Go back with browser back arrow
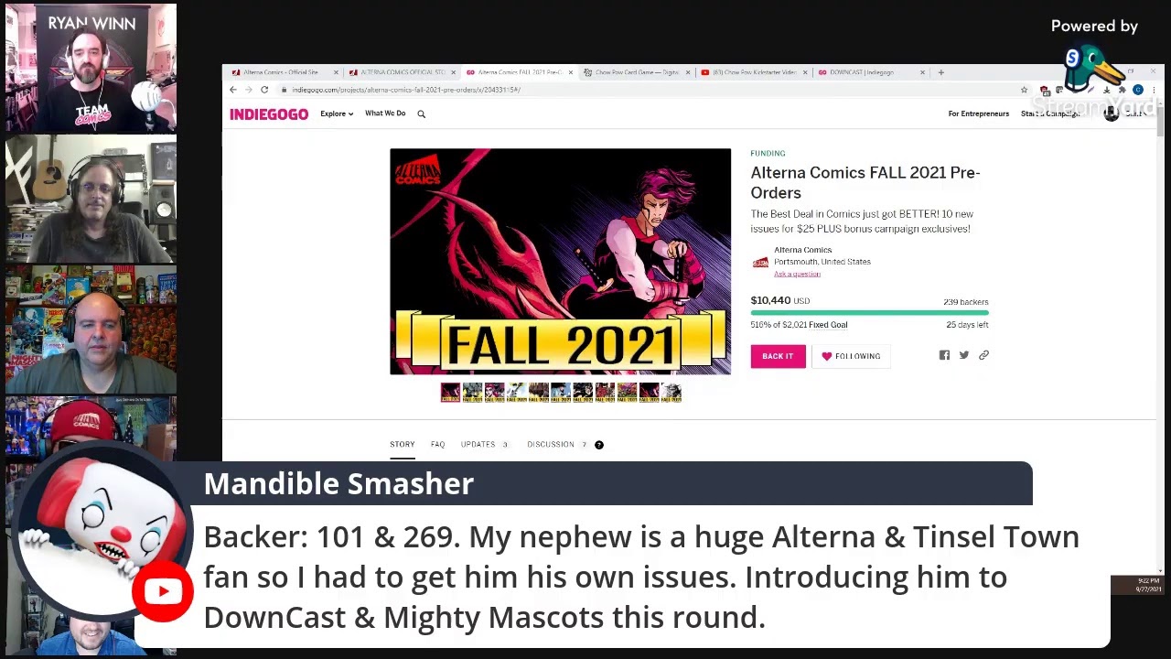 [232, 90]
